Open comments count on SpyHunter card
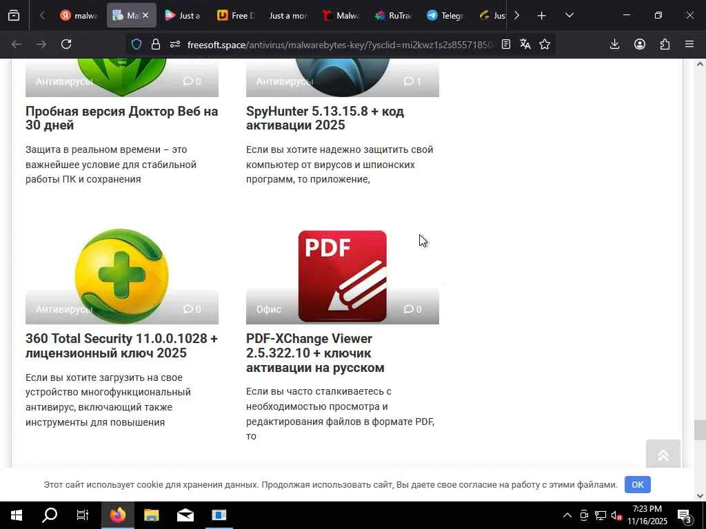706x529 pixels. coord(412,81)
